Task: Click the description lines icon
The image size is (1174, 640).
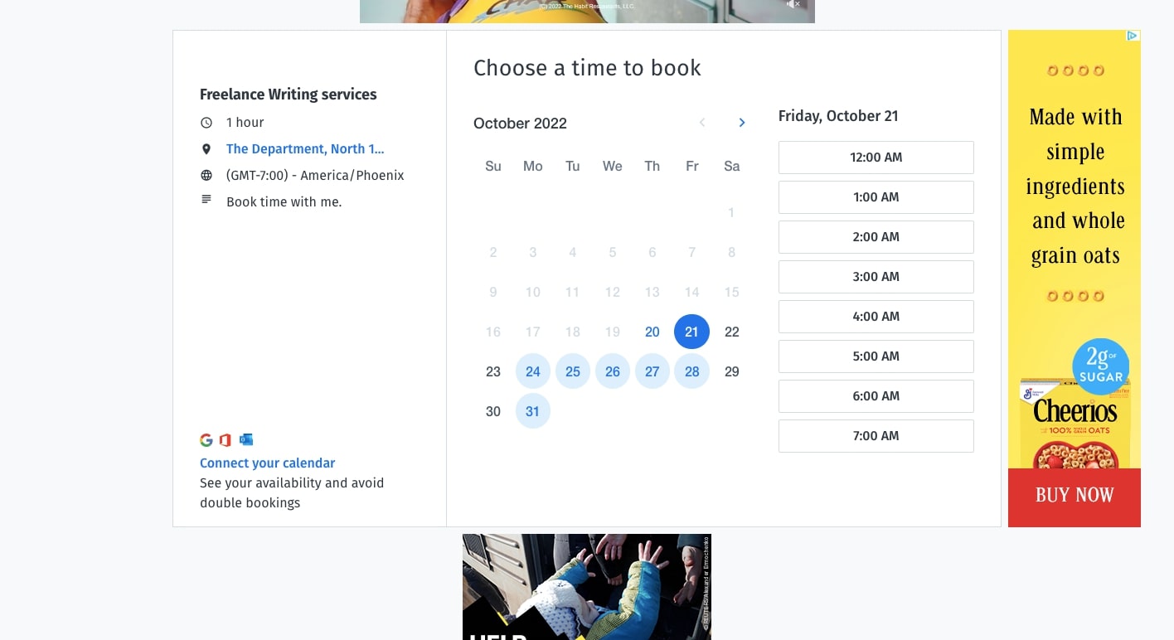Action: pos(206,199)
